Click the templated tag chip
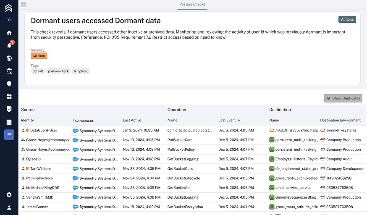Screen dimensions: 367x215 click(x=81, y=71)
